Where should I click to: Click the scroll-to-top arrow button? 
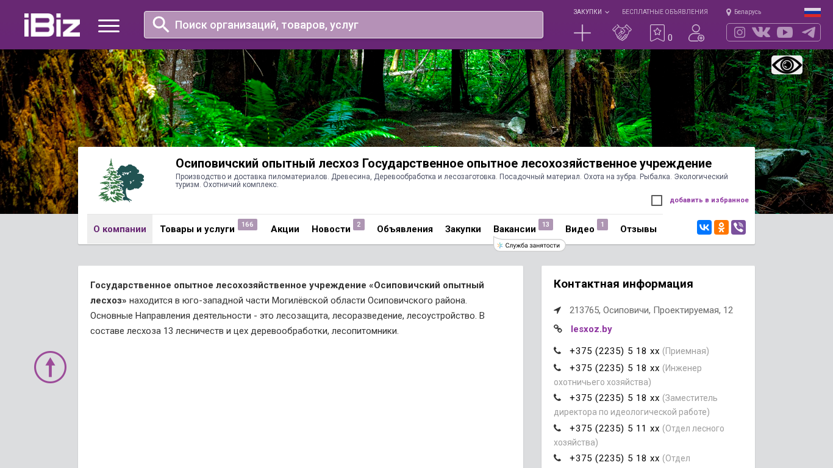click(50, 367)
